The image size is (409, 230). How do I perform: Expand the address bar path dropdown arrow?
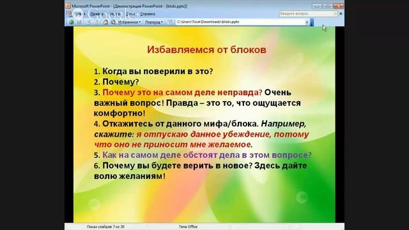(307, 22)
